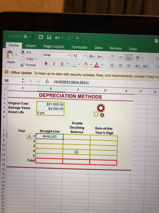Click the Cut button
Viewport: 159px width, 213px height.
coord(26,52)
